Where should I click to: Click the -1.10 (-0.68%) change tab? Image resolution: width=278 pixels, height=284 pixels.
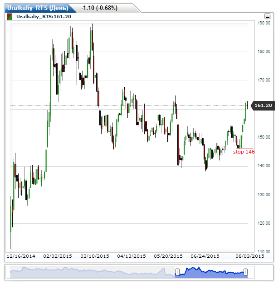point(99,8)
